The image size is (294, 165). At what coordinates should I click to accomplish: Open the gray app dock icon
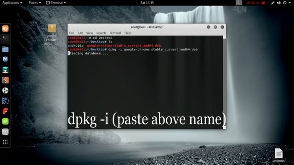click(x=5, y=132)
